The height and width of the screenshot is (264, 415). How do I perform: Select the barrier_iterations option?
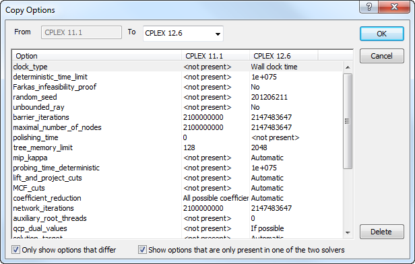(177, 117)
